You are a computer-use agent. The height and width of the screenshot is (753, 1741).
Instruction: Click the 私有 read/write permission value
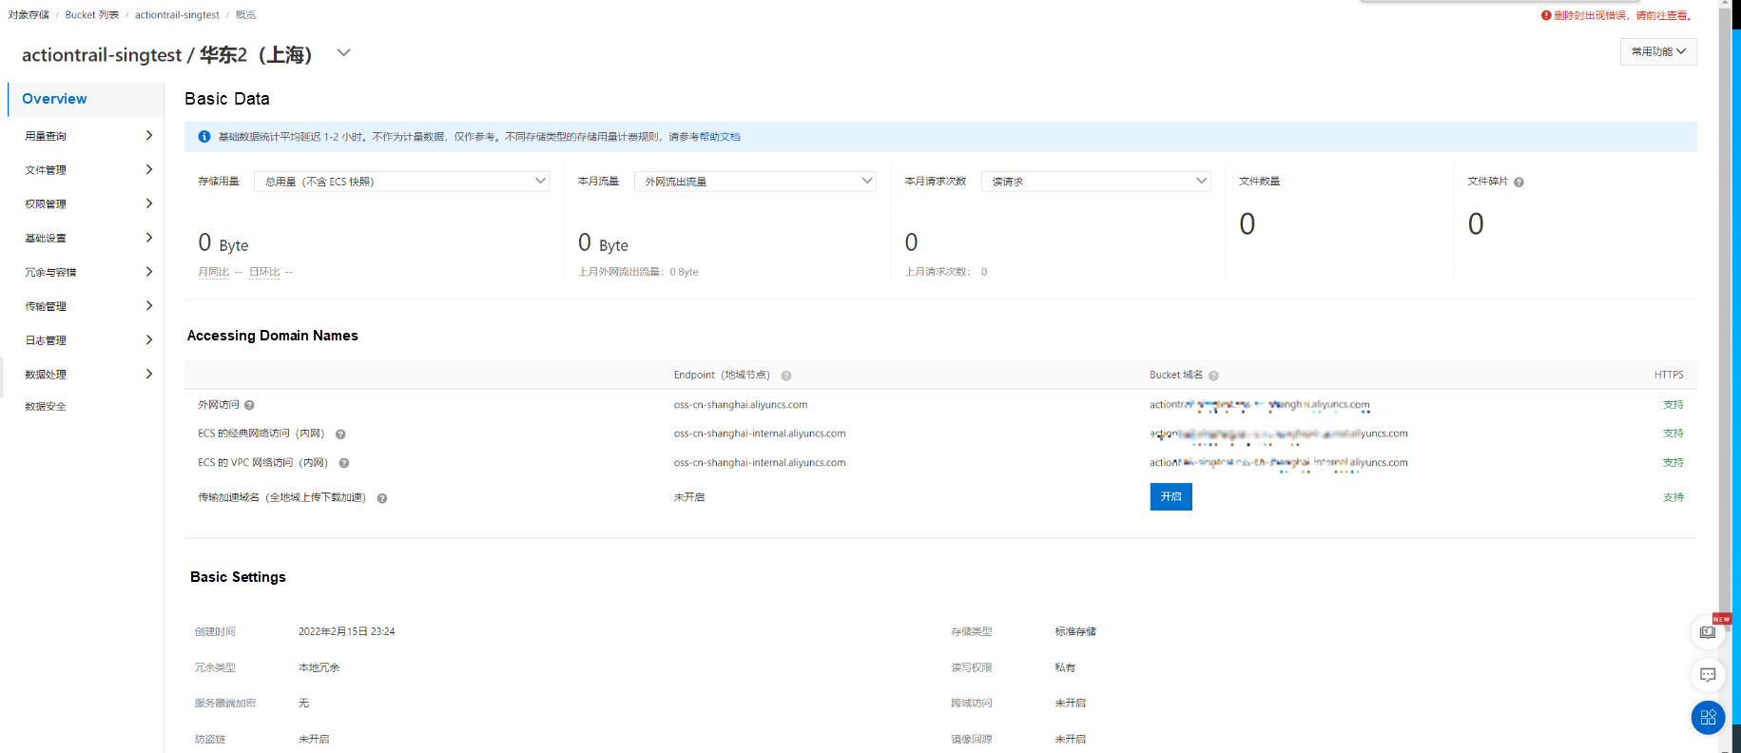point(1065,667)
